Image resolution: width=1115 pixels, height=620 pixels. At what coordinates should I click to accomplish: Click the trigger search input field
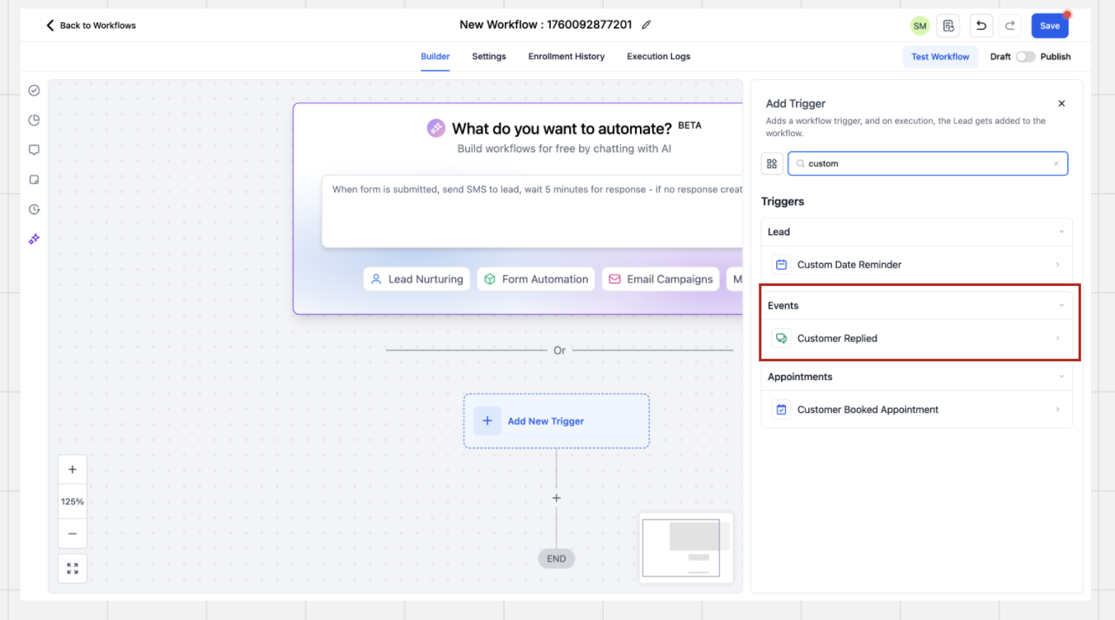(928, 163)
